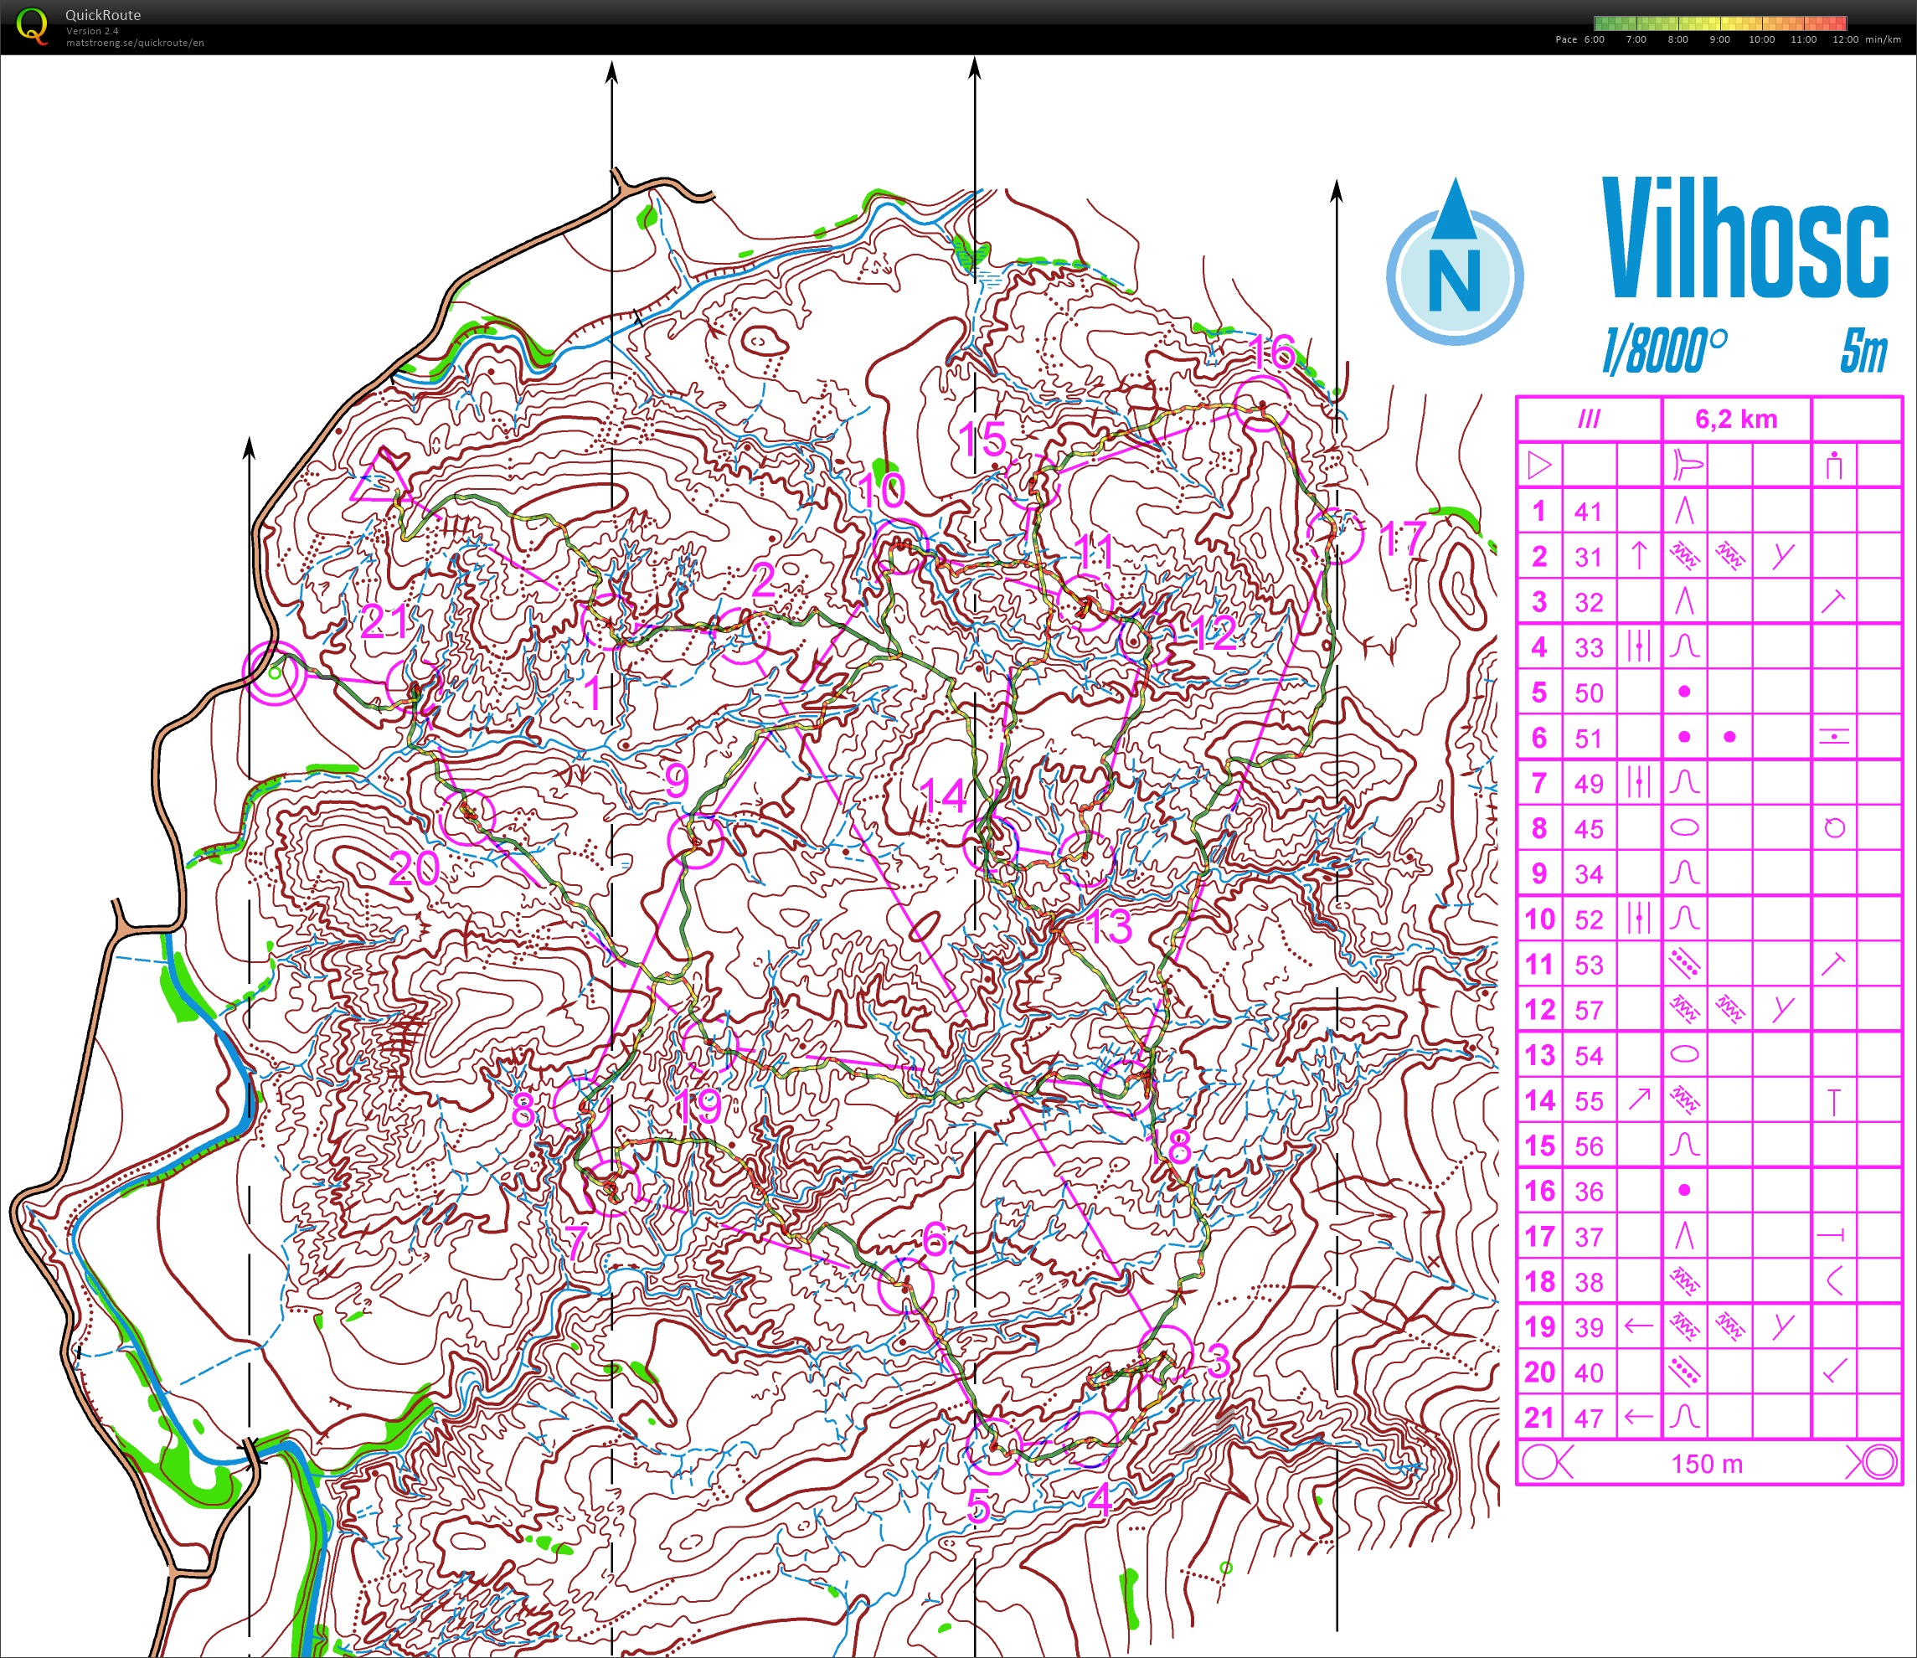This screenshot has width=1917, height=1658.
Task: Click the diagonal arrow in row 14
Action: [1638, 1099]
